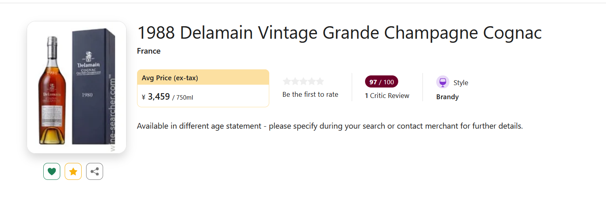Viewport: 606px width, 198px height.
Task: Click the Style label beside the wine glass
Action: pyautogui.click(x=460, y=83)
